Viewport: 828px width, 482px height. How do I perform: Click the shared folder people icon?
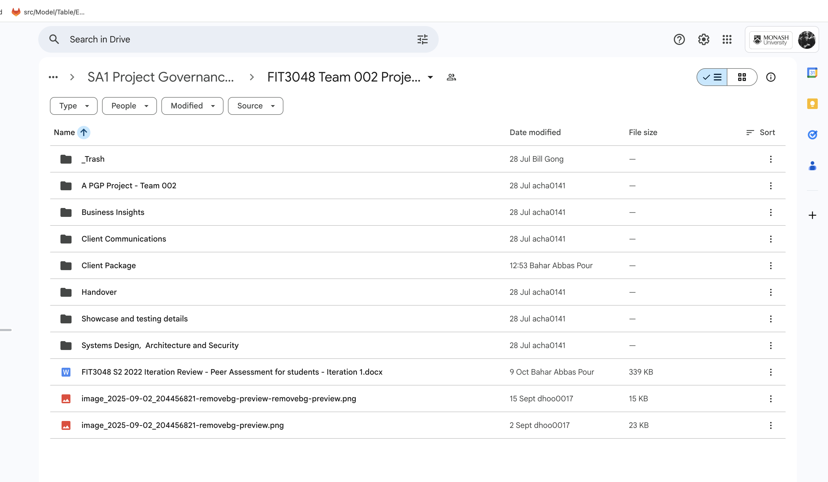(x=451, y=77)
